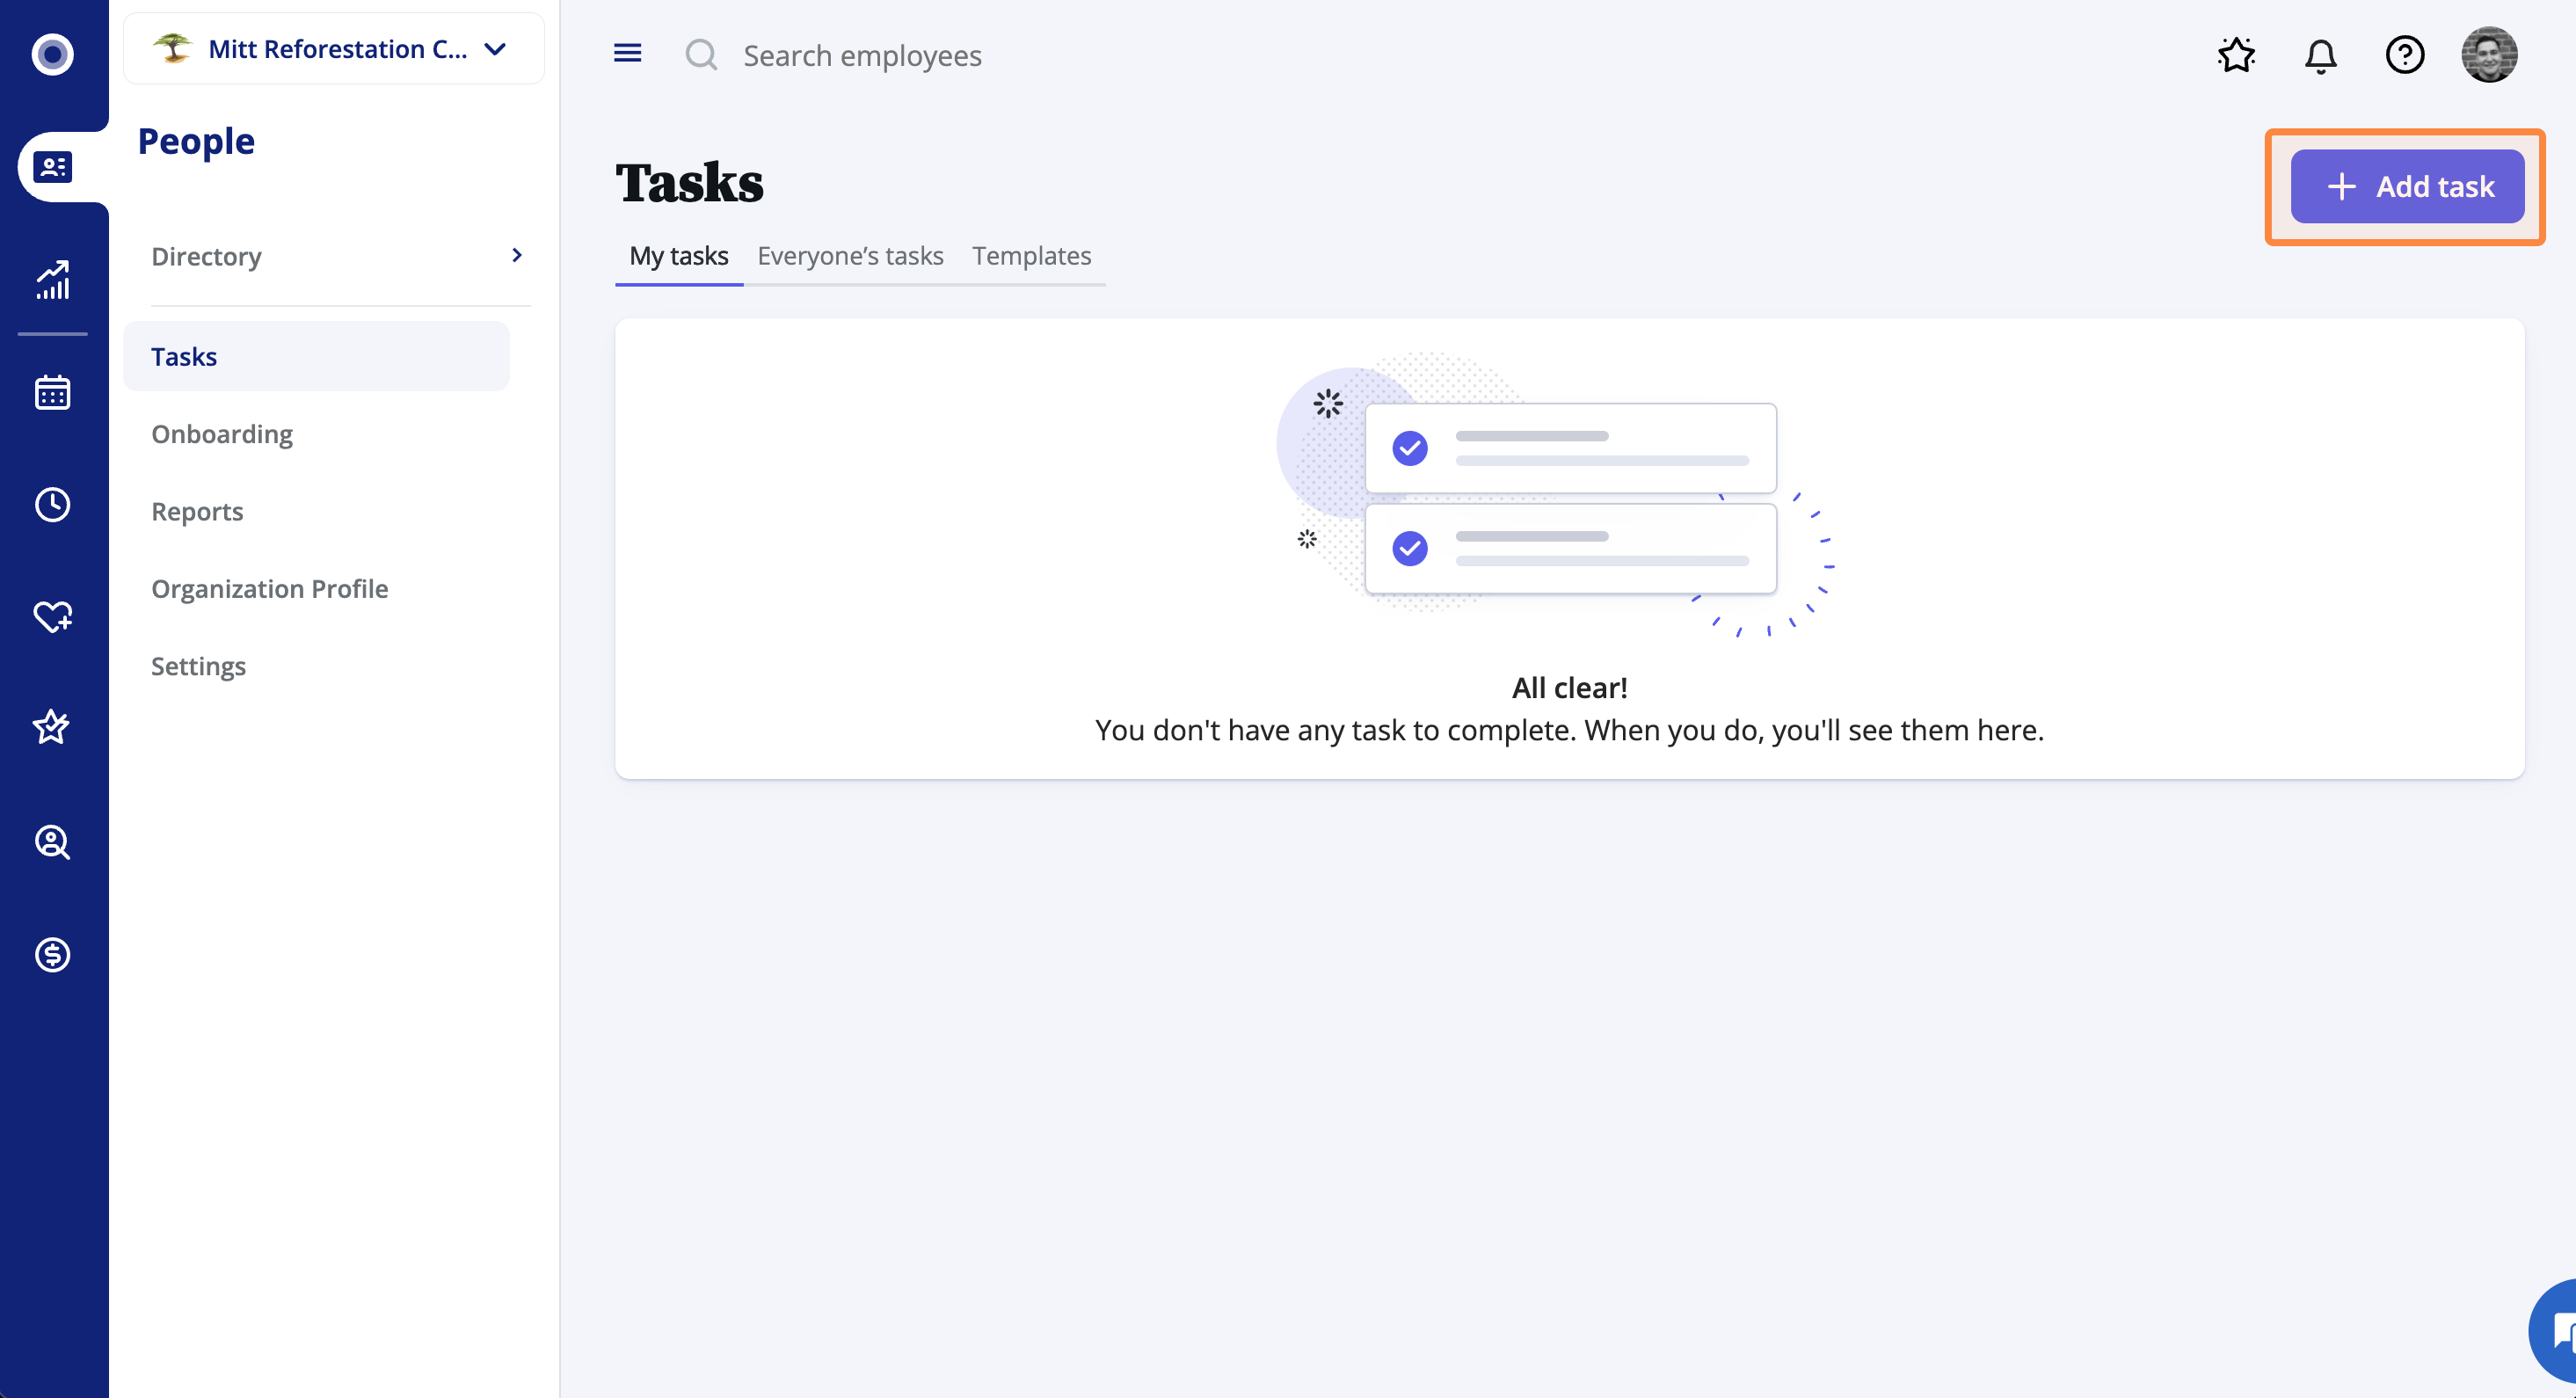Click the star favorites icon in header
Screen dimensions: 2576x1398
click(2236, 55)
